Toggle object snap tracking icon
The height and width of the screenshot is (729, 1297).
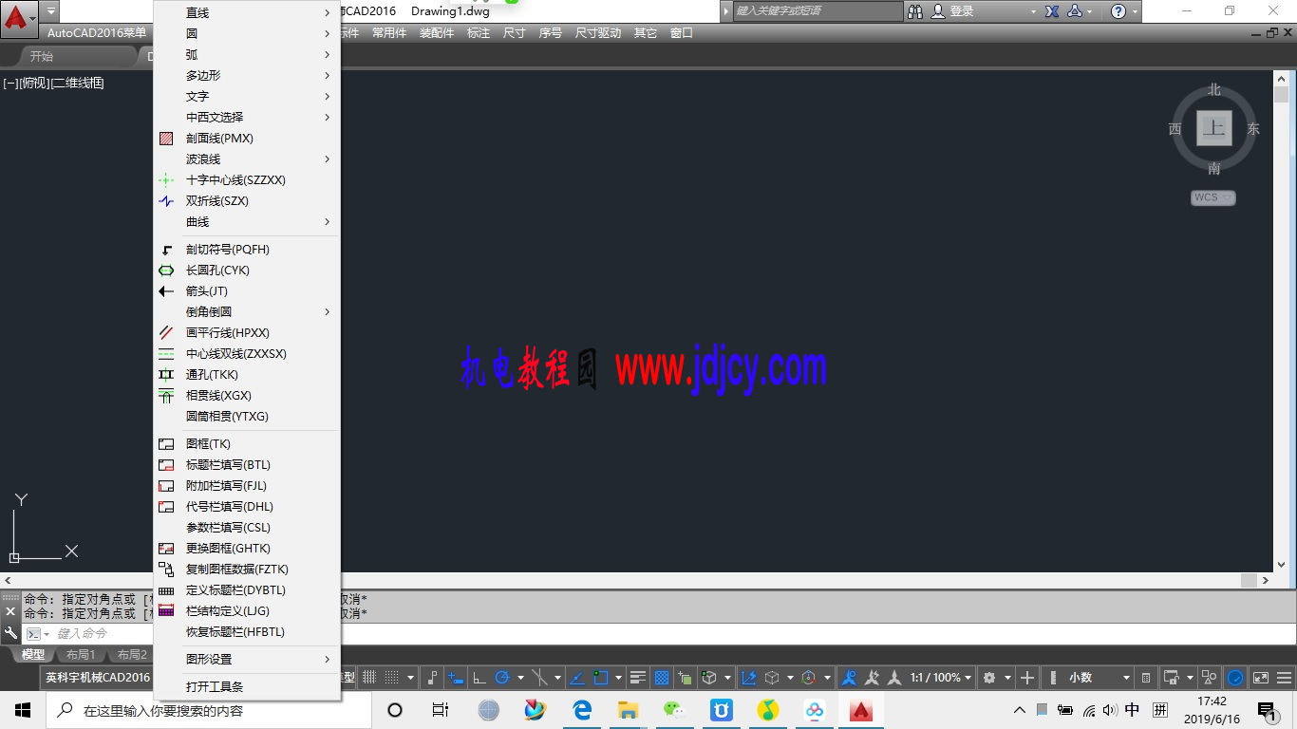click(575, 677)
